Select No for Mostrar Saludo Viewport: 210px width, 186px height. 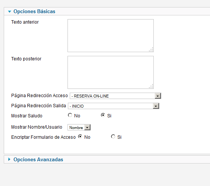pos(70,115)
